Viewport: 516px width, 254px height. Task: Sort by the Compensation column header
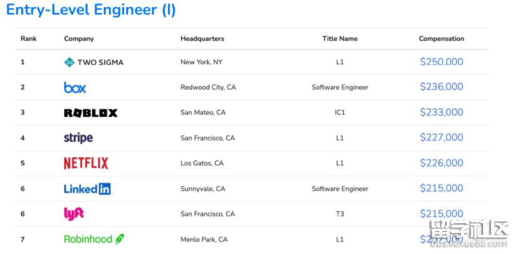[x=441, y=39]
